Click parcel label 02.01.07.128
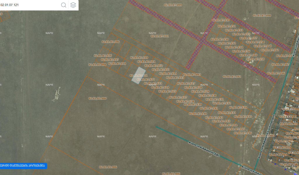This screenshot has height=175, width=299. (193, 88)
